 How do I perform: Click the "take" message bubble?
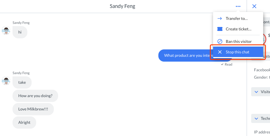pyautogui.click(x=22, y=83)
